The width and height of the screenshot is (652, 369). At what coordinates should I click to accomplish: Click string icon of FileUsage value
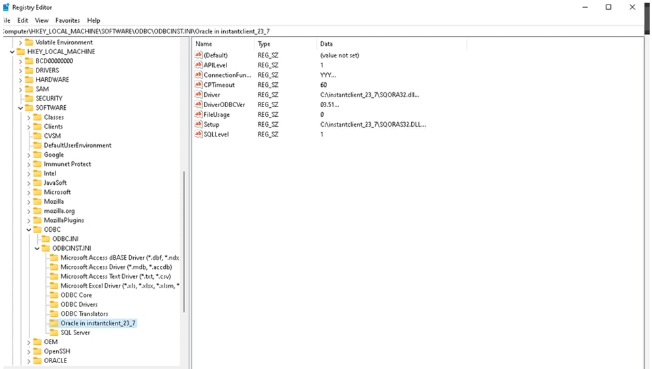click(x=198, y=114)
